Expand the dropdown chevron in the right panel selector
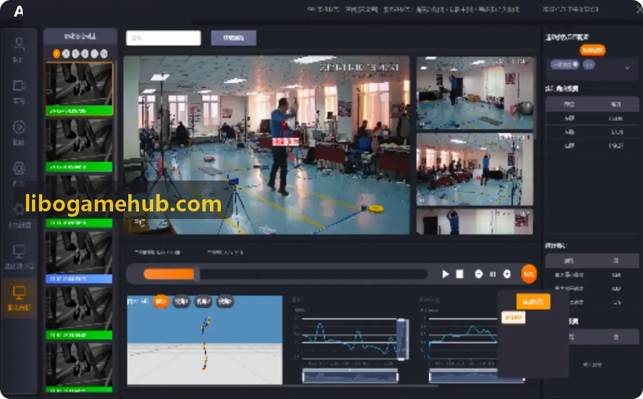Screen dimensions: 643x399 click(x=627, y=68)
